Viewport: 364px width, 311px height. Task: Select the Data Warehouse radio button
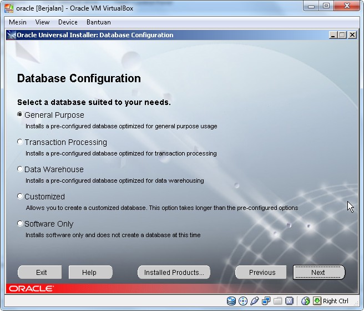pos(20,169)
